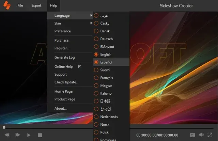
Task: Select Suomi language option
Action: pos(111,70)
